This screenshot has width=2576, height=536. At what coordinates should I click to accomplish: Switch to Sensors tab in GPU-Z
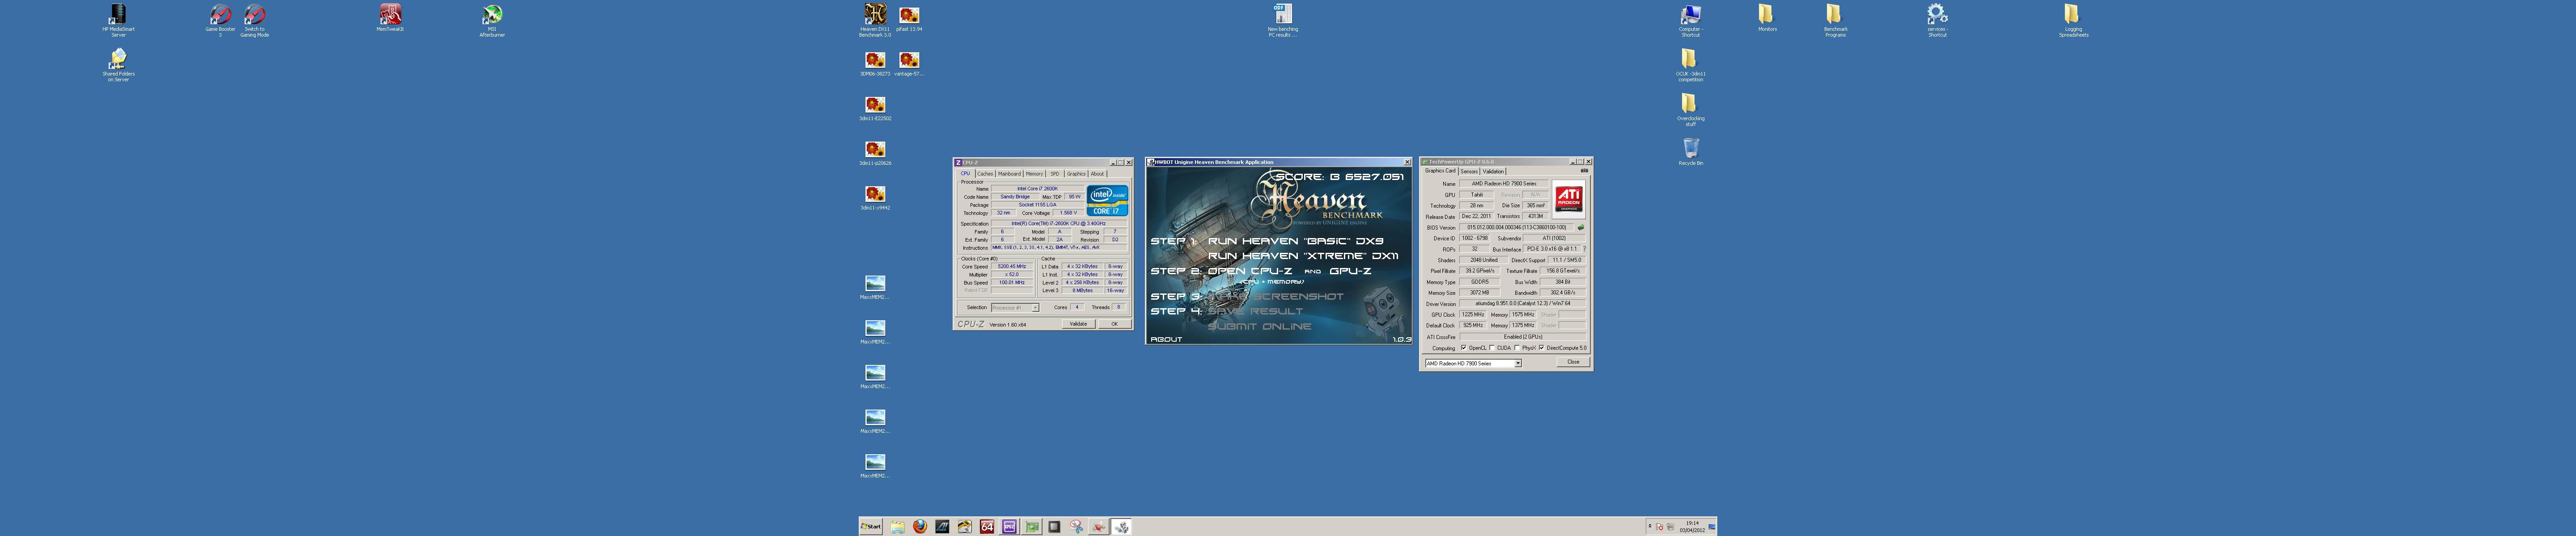coord(1470,172)
